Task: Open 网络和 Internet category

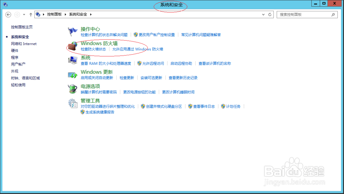Action: tap(24, 44)
